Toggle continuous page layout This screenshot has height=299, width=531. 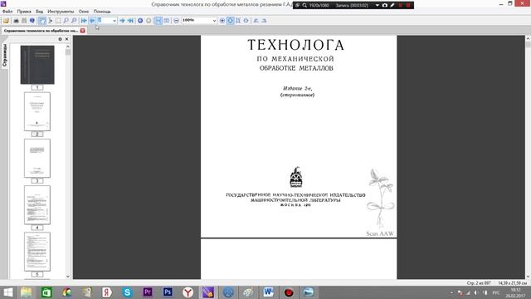point(158,21)
